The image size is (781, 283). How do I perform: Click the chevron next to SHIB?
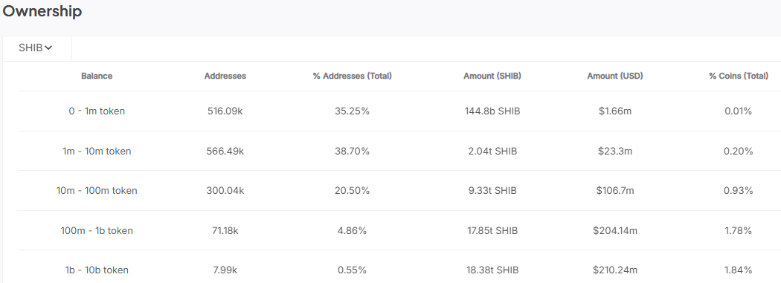tap(48, 48)
